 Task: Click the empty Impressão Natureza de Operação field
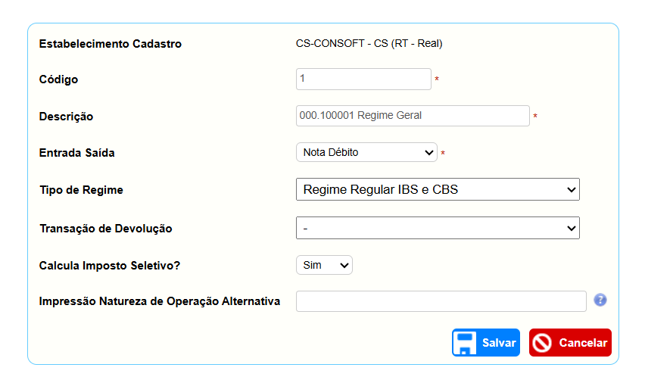point(441,301)
